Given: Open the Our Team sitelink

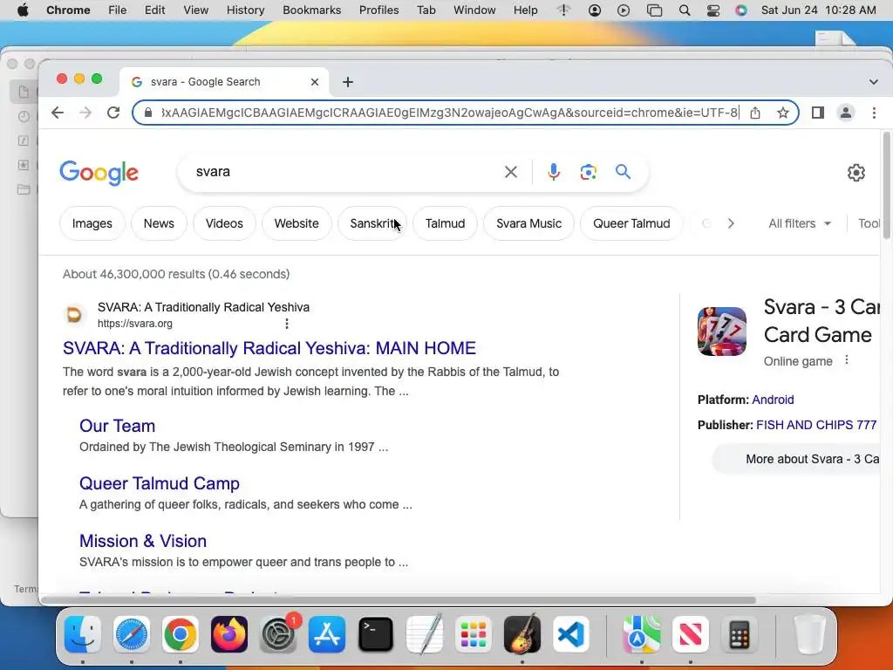Looking at the screenshot, I should tap(118, 426).
